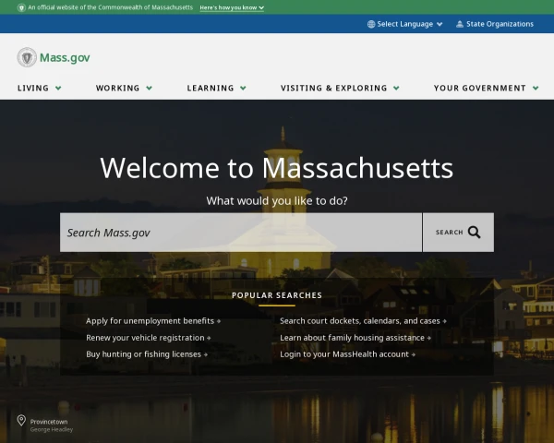
Task: Click the POPULAR SEARCHES heading
Action: tap(277, 295)
